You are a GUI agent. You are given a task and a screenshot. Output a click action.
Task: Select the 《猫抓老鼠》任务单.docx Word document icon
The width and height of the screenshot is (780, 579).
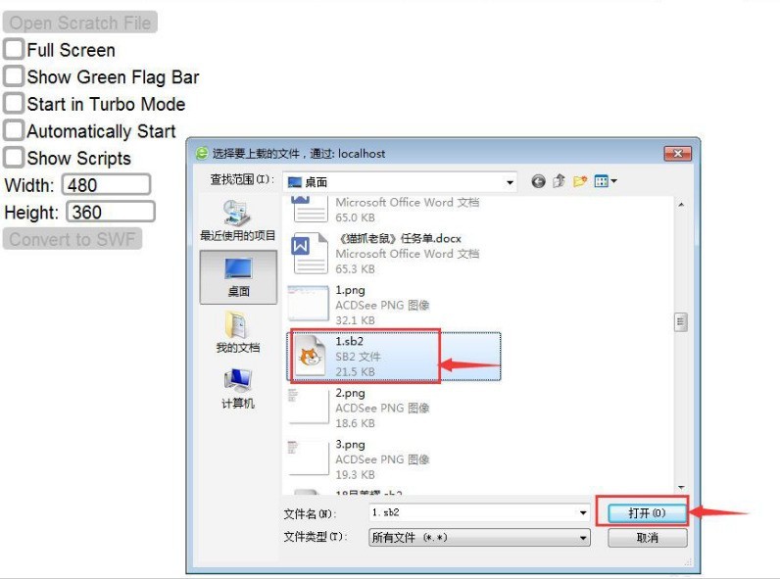310,253
